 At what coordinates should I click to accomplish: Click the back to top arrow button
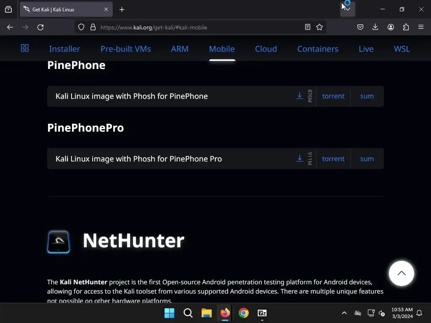click(x=401, y=273)
